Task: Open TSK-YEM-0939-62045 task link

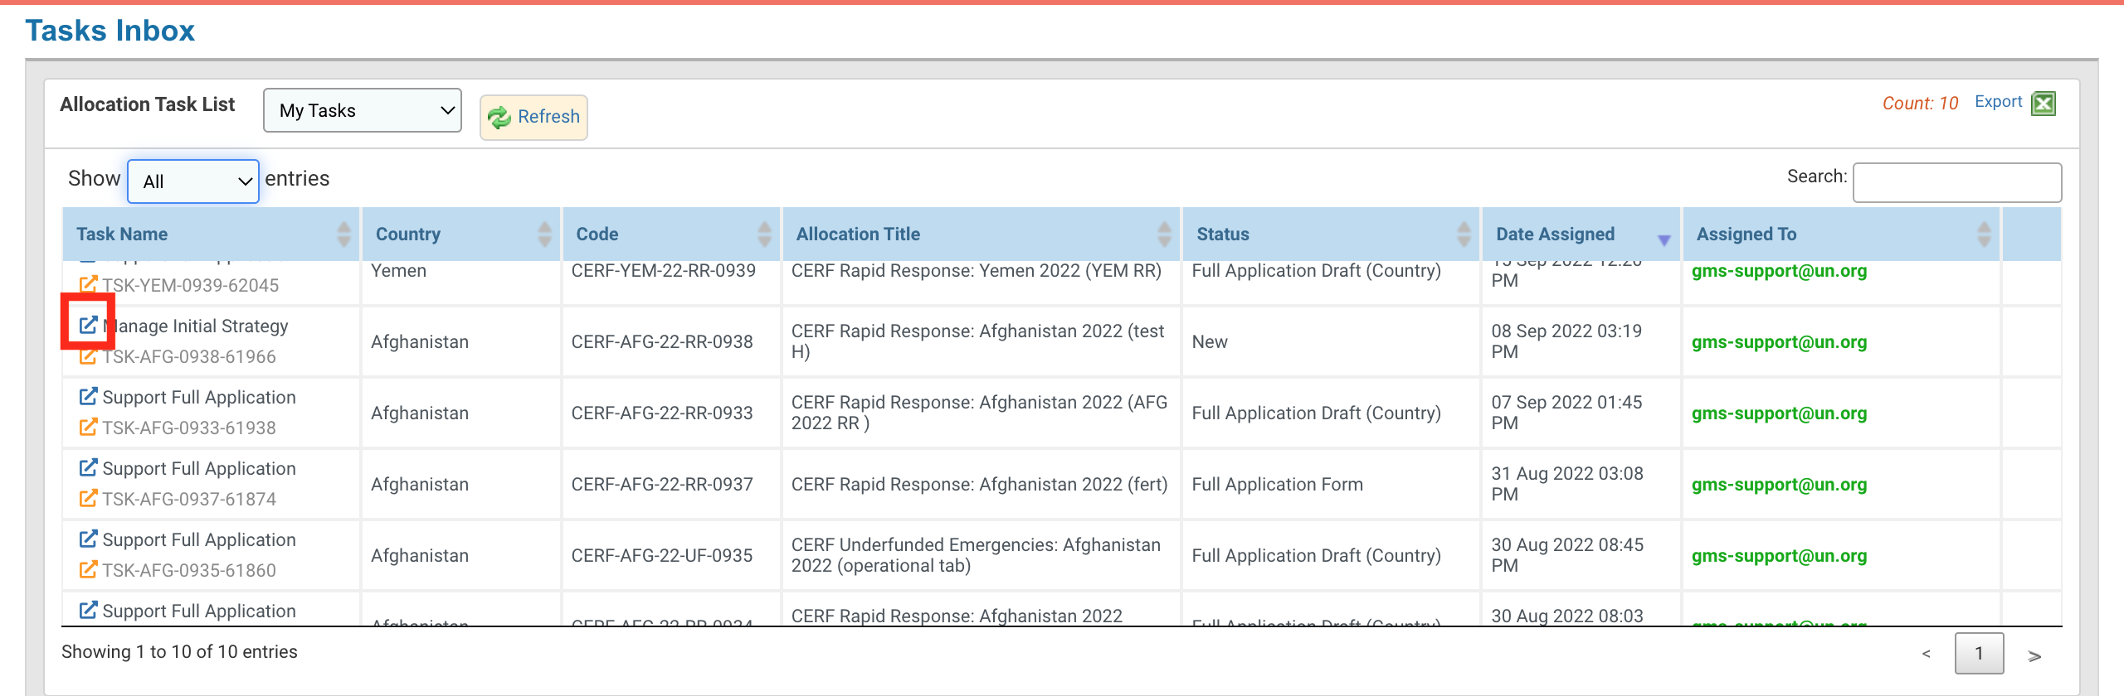Action: click(191, 286)
